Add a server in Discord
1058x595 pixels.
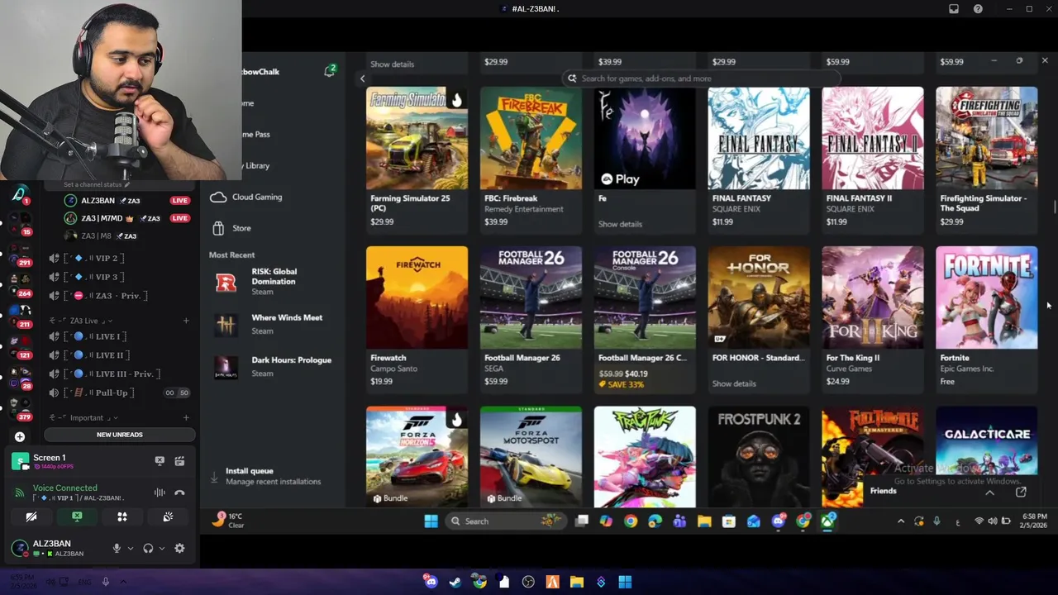pyautogui.click(x=20, y=436)
